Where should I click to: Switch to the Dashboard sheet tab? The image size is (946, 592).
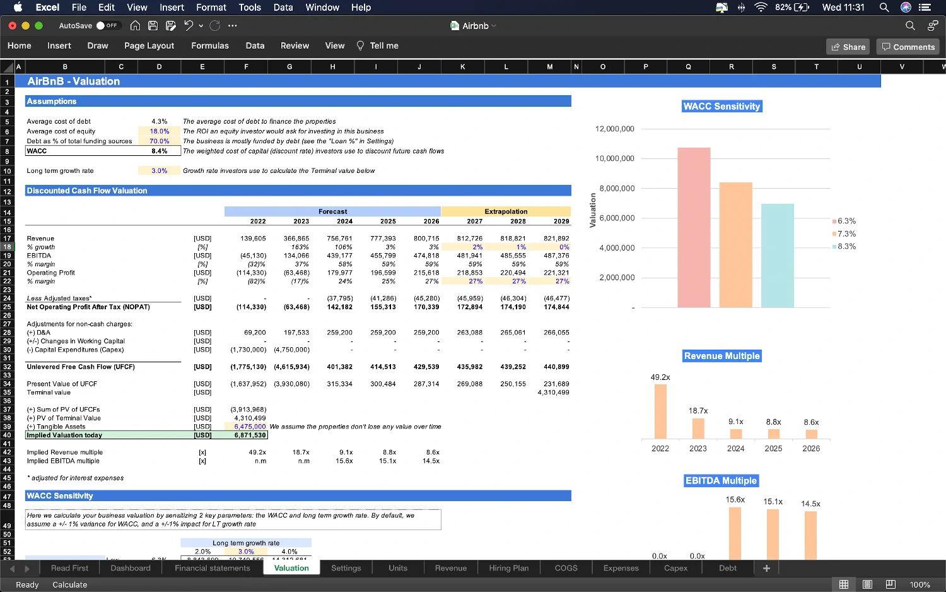131,568
